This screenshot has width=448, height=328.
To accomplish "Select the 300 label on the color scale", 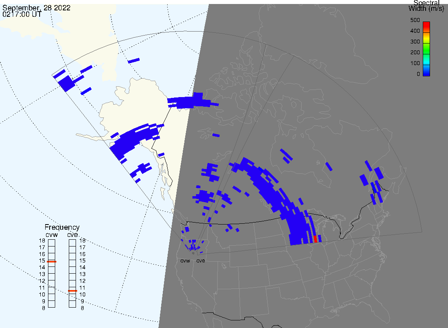I will 415,42.
